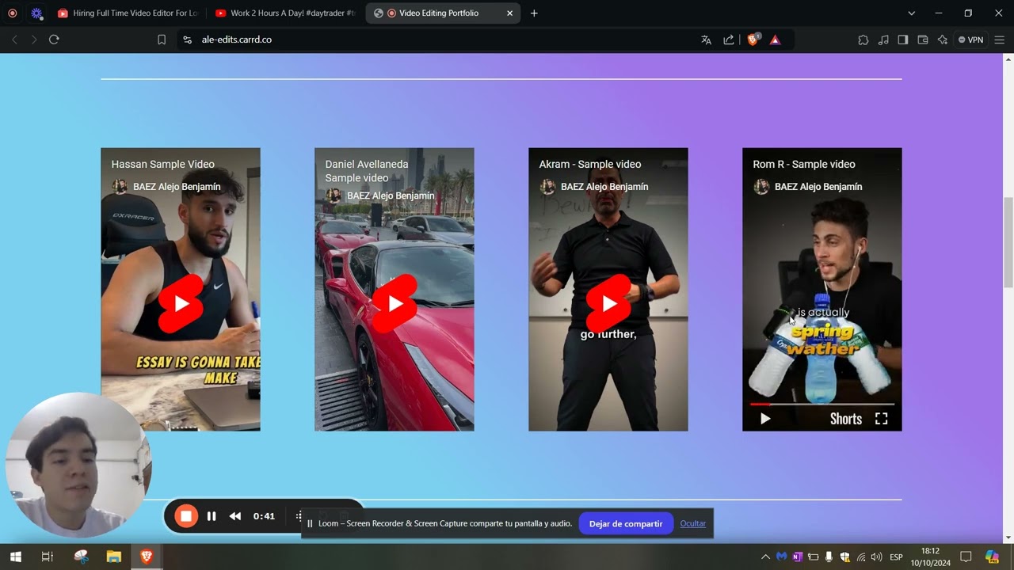The image size is (1014, 570).
Task: Open Brave Rewards triangle icon
Action: pyautogui.click(x=776, y=40)
